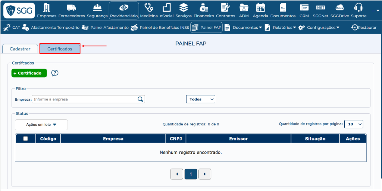
Task: Click the green + Certificado button
Action: [x=29, y=73]
